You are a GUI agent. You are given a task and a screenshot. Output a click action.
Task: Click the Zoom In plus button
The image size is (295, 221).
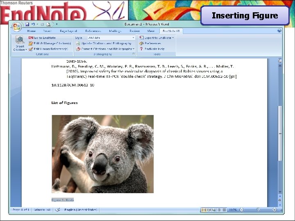[x=275, y=210]
